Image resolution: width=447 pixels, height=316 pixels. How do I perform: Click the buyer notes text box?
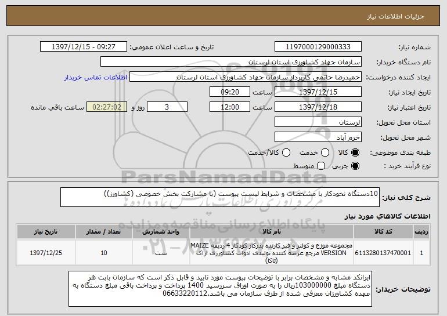tap(220, 289)
